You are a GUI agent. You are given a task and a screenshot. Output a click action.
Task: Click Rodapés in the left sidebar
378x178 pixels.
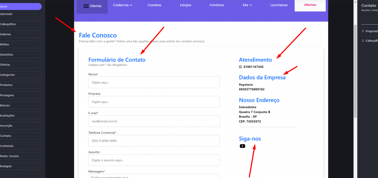coord(20,166)
